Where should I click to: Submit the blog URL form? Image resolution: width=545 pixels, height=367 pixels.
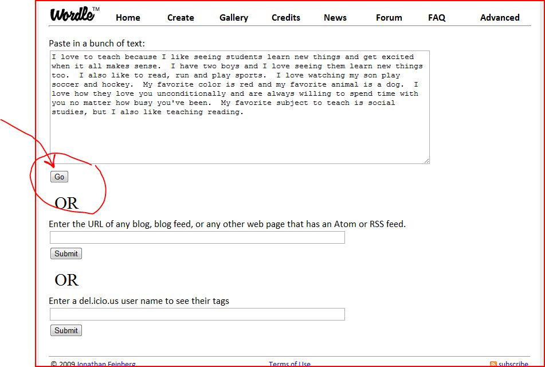coord(66,253)
